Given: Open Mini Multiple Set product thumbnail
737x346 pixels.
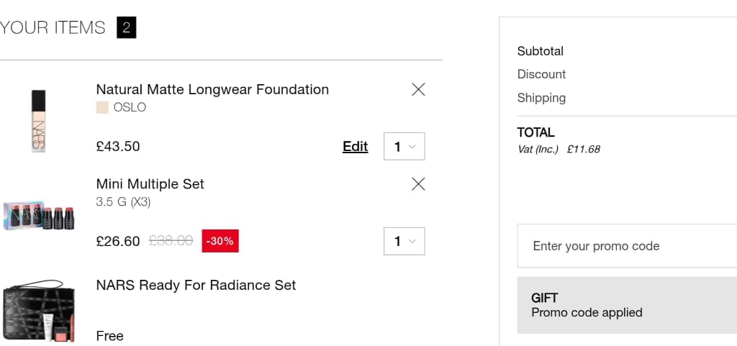Looking at the screenshot, I should point(39,216).
